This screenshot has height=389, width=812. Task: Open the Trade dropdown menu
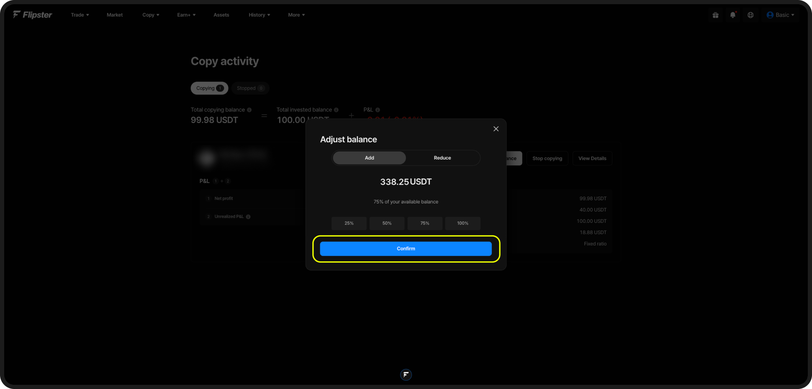coord(80,15)
